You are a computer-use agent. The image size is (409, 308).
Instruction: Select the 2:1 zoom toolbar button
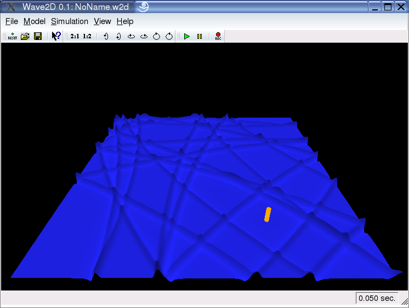75,37
